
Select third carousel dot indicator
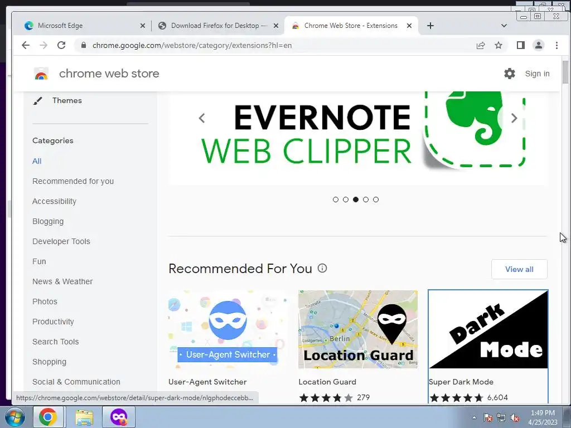(x=356, y=200)
